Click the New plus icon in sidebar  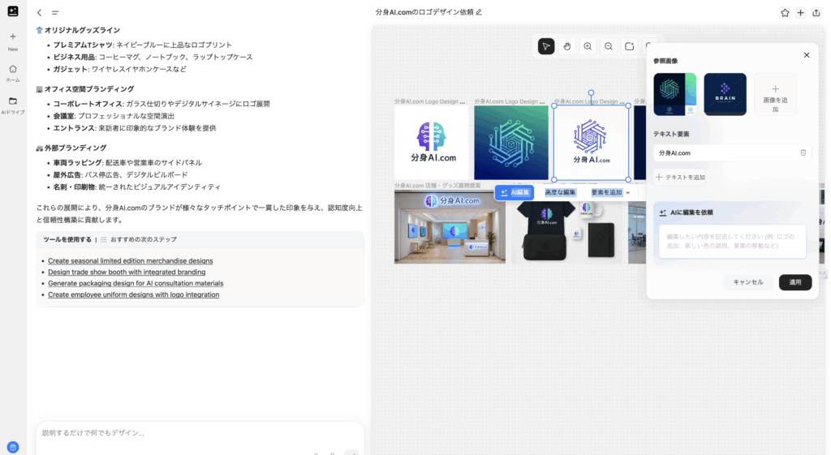point(13,36)
